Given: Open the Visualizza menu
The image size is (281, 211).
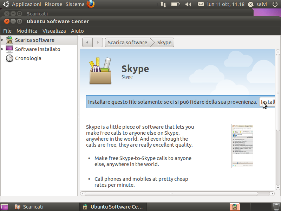Looking at the screenshot, I should [x=54, y=31].
